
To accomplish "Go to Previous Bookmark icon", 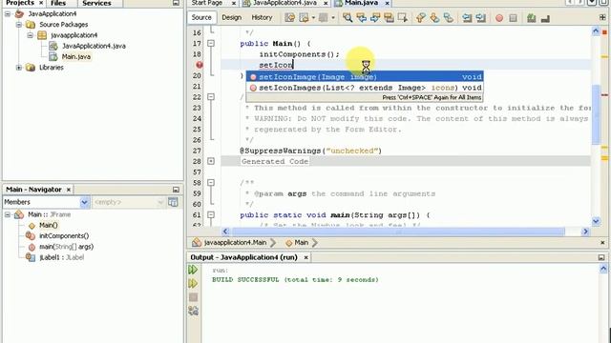I will pyautogui.click(x=421, y=18).
